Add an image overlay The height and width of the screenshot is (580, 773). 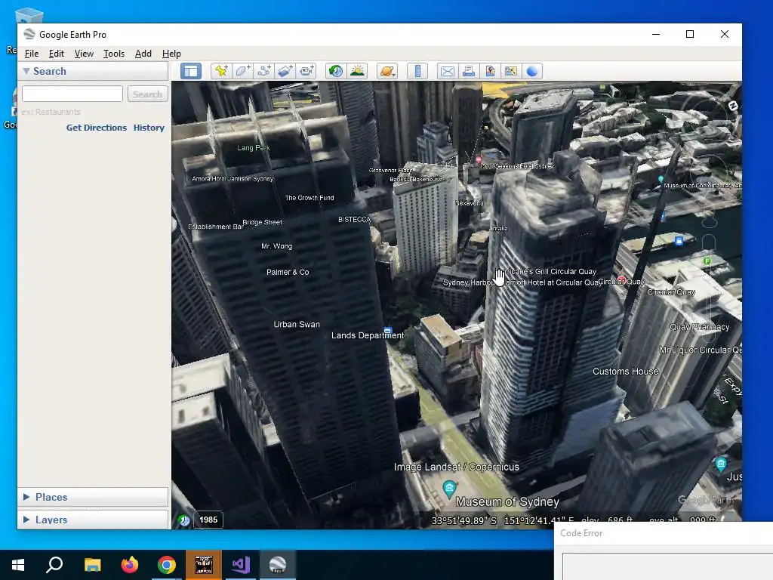coord(285,71)
